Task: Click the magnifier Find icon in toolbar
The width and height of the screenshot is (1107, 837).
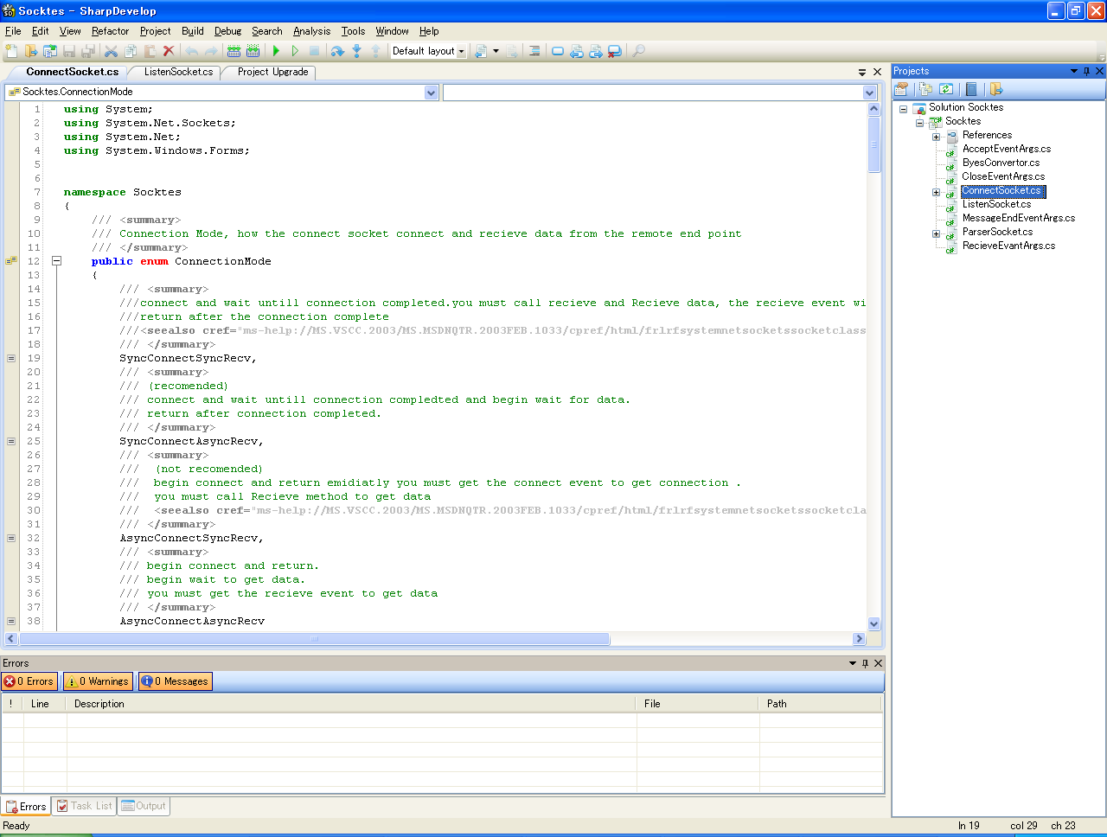Action: click(x=638, y=51)
